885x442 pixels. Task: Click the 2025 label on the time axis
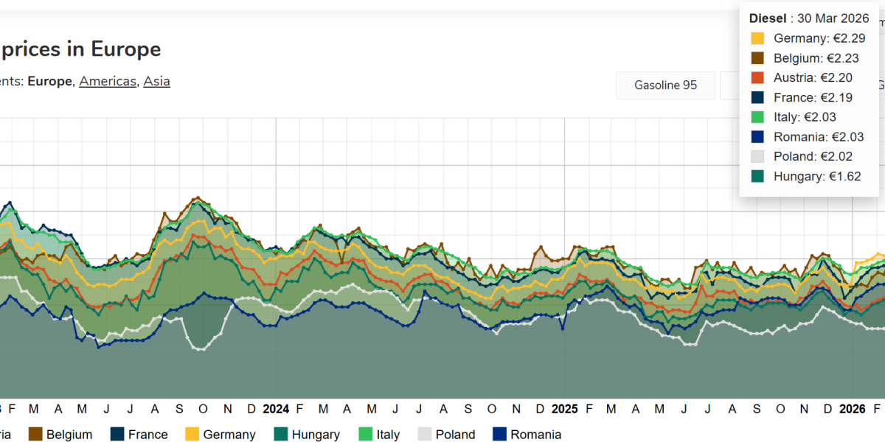[565, 409]
